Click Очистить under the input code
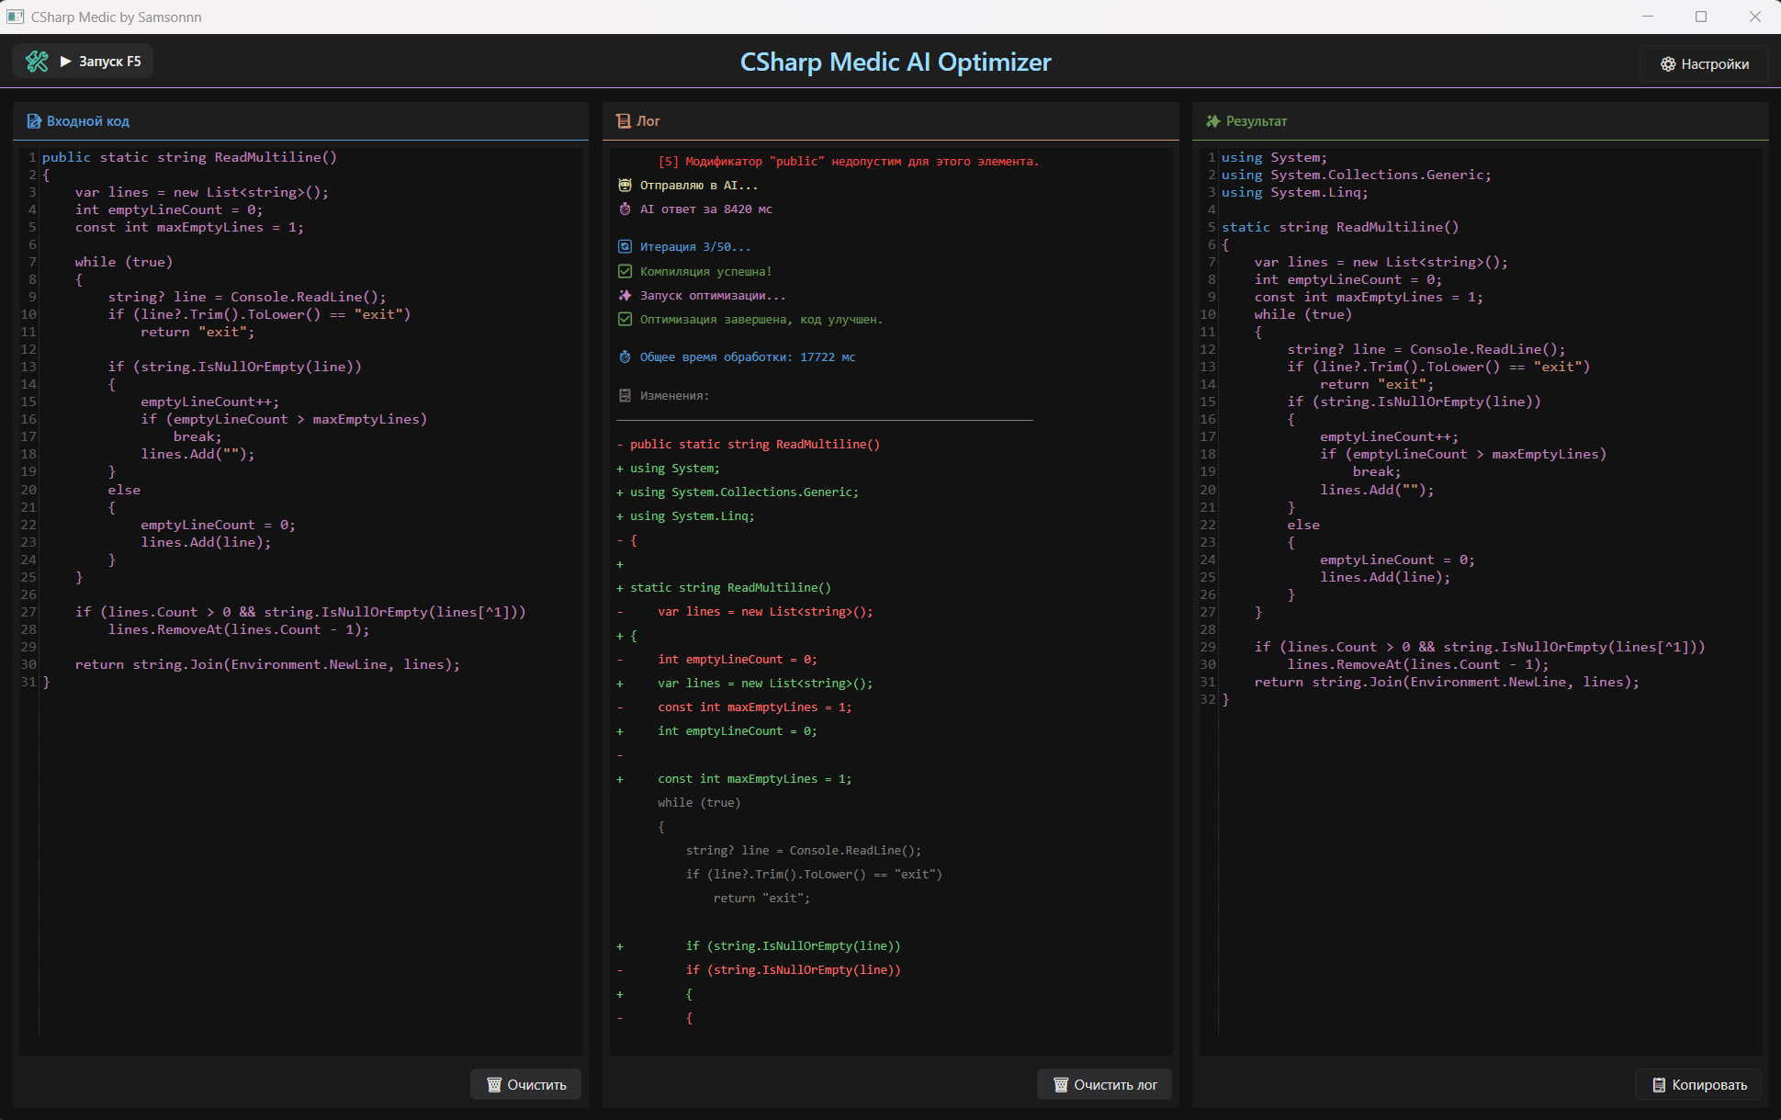Viewport: 1781px width, 1120px height. (x=525, y=1084)
